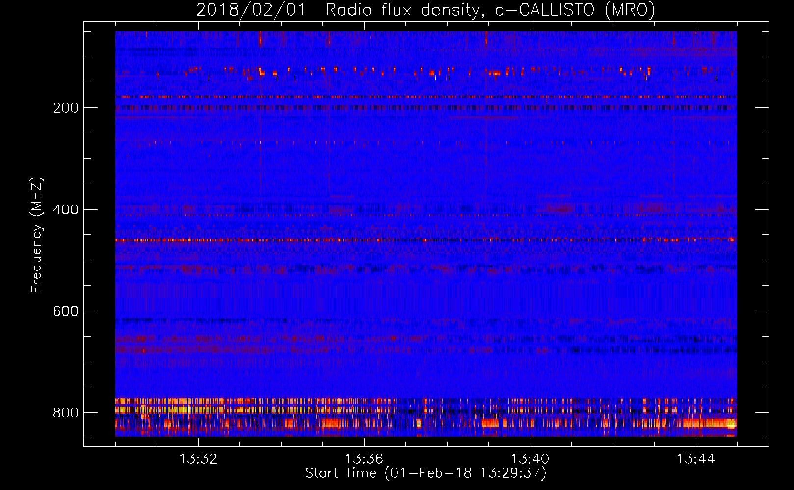
Task: Click the plot title '2018/02/01 Radio flux density, e-CALLISTO (MRO)'
Action: (425, 10)
